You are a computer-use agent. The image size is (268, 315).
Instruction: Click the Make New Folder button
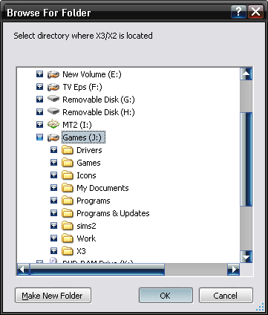pyautogui.click(x=53, y=296)
